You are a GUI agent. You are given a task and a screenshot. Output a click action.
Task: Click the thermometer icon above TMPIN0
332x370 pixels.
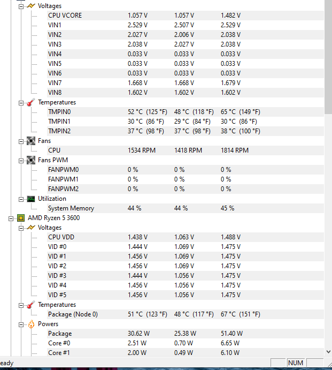pyautogui.click(x=31, y=102)
